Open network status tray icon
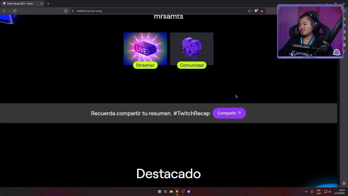Image resolution: width=348 pixels, height=196 pixels. [x=325, y=192]
